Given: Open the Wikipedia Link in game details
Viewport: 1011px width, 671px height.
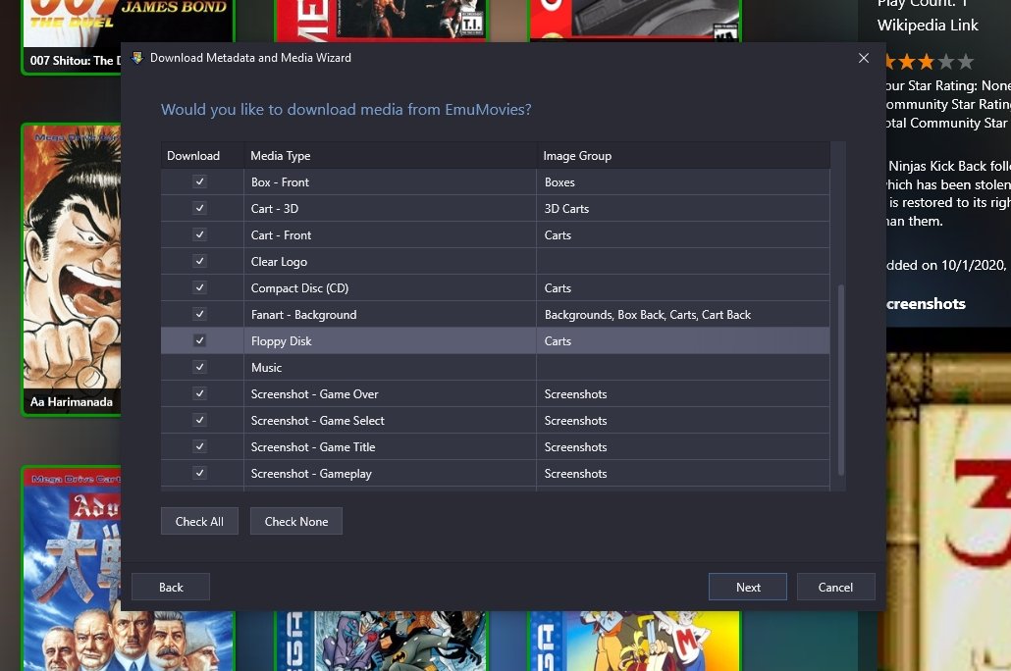Looking at the screenshot, I should 928,26.
